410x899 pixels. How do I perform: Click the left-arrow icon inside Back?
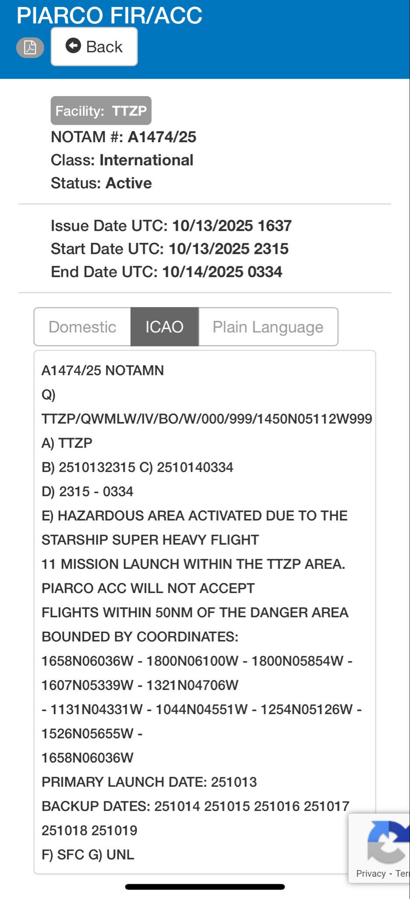73,46
